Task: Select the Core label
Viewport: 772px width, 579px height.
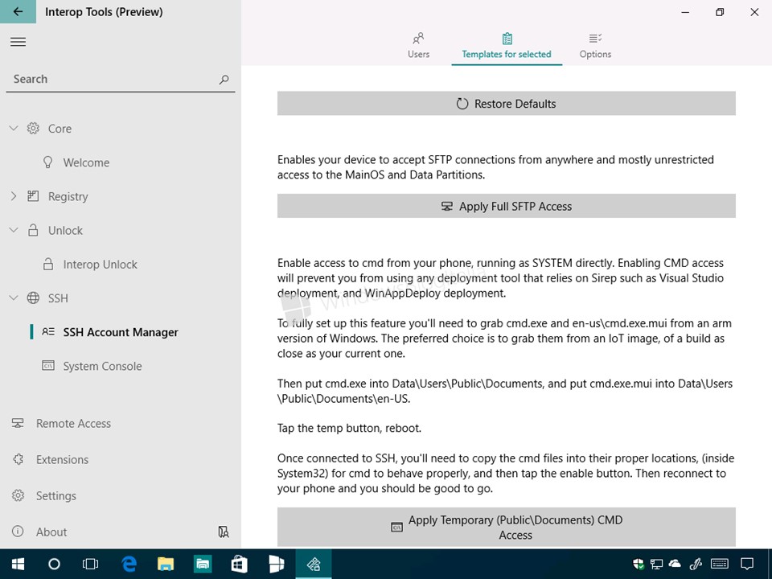Action: click(x=60, y=129)
